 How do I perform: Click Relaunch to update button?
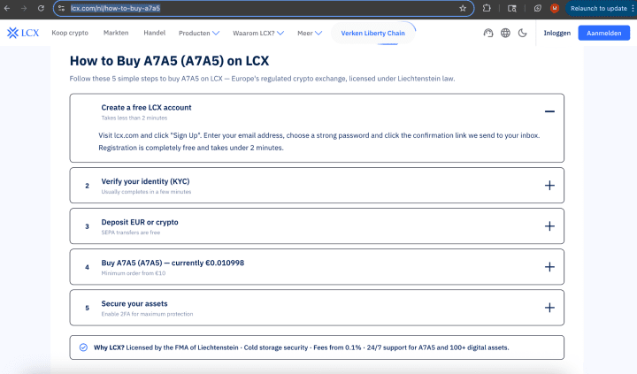click(x=598, y=8)
